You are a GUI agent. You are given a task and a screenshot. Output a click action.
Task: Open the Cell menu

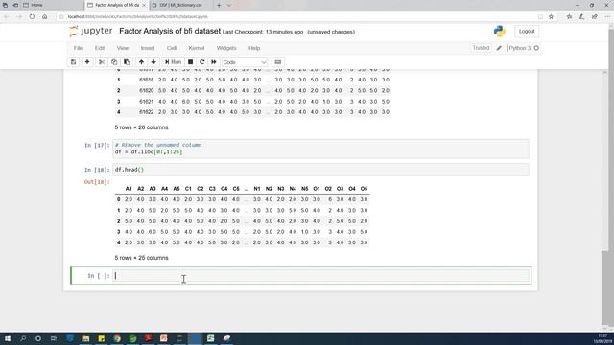click(x=172, y=48)
